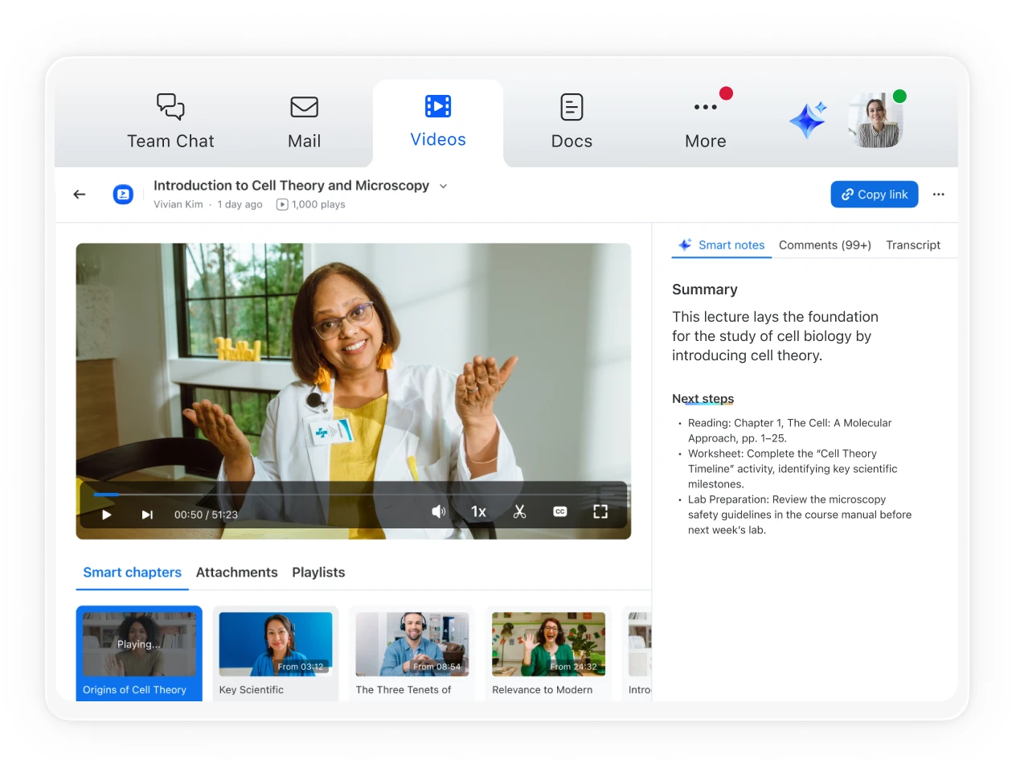The image size is (1012, 760).
Task: Click the video progress bar
Action: [x=354, y=495]
